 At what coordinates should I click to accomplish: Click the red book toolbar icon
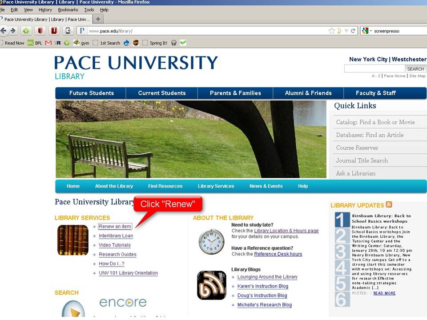pos(40,31)
